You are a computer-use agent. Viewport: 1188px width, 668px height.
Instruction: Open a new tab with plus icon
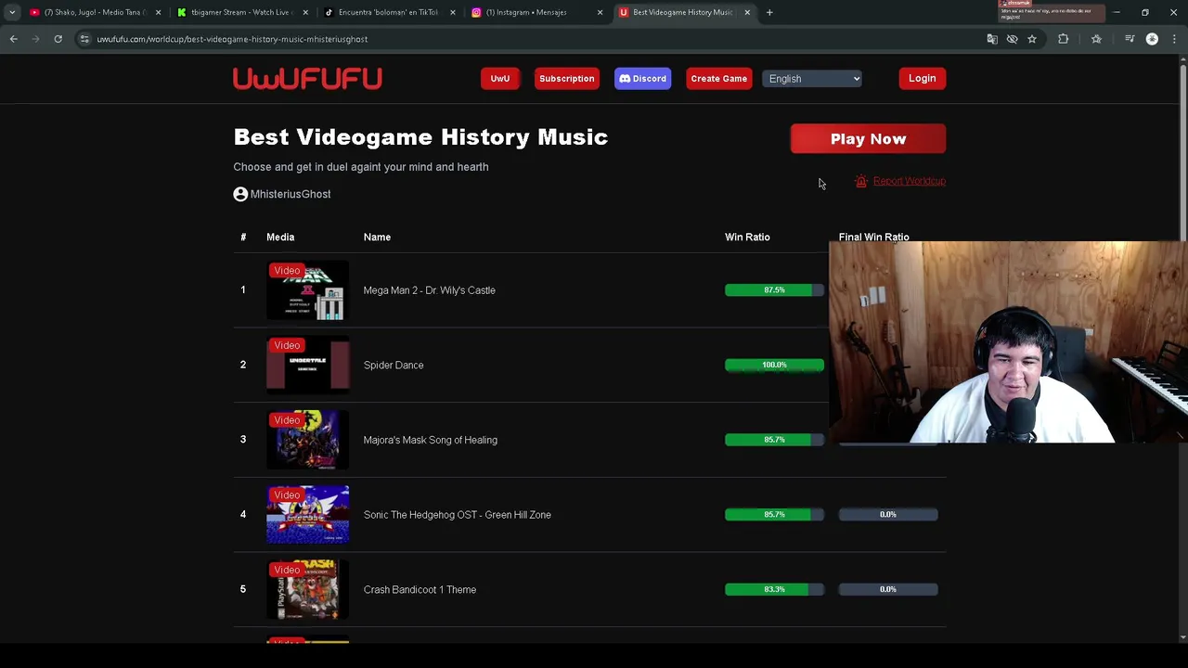point(769,12)
